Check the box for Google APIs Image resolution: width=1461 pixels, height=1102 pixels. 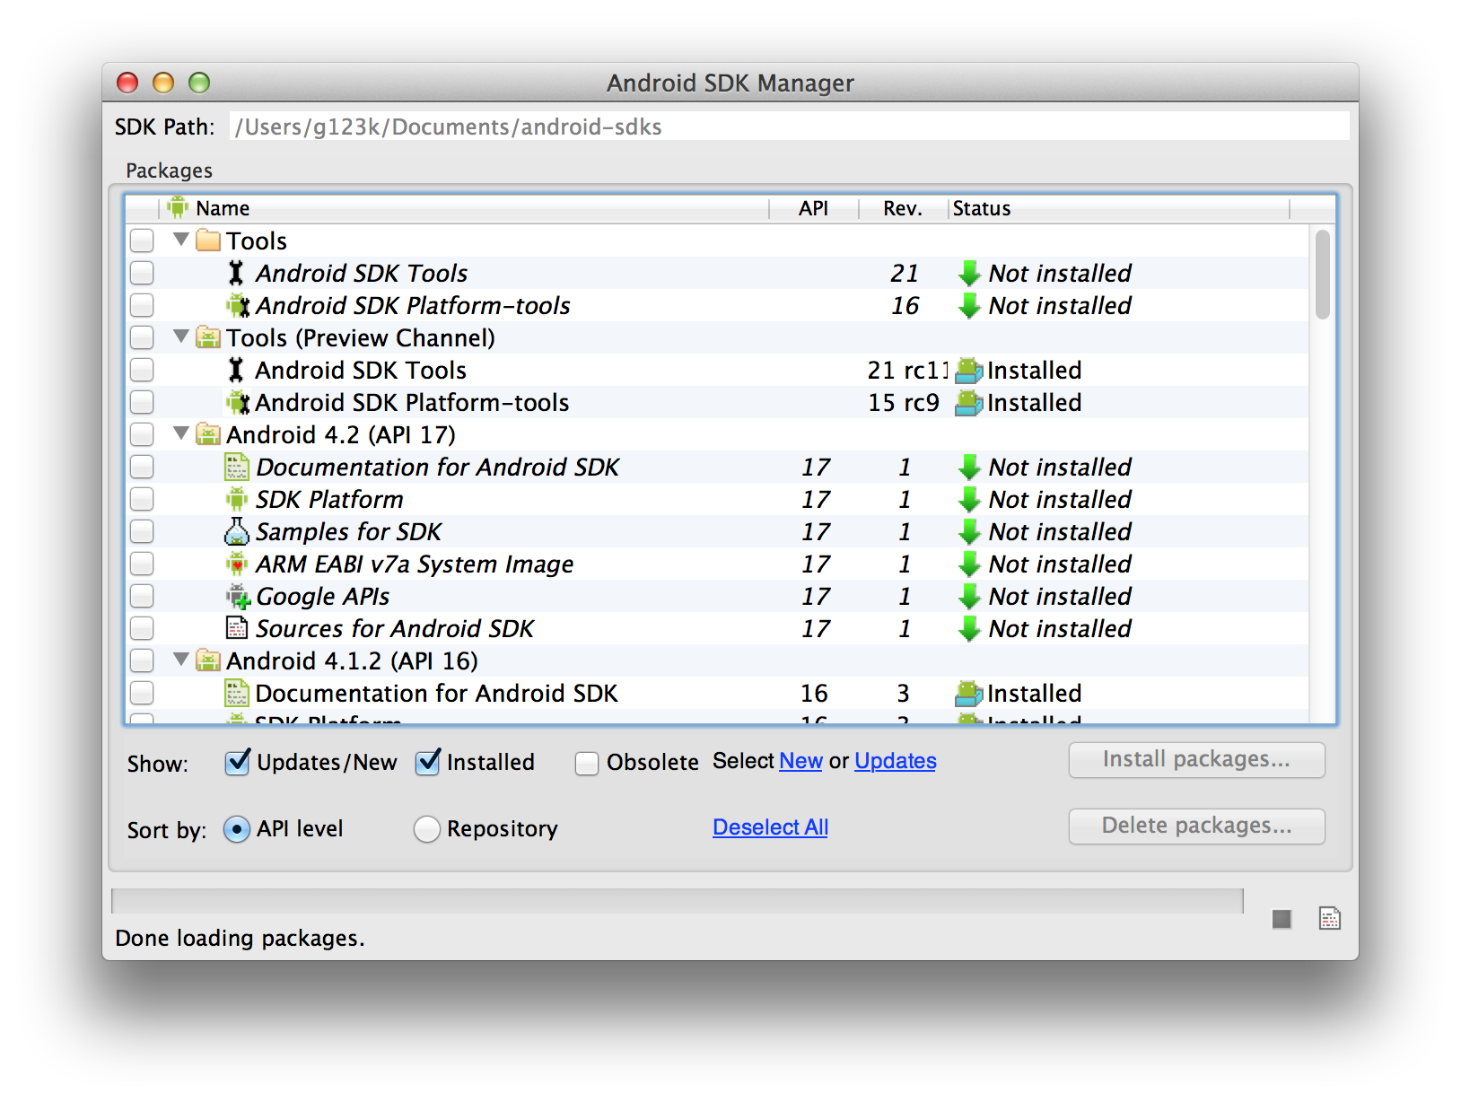[142, 597]
